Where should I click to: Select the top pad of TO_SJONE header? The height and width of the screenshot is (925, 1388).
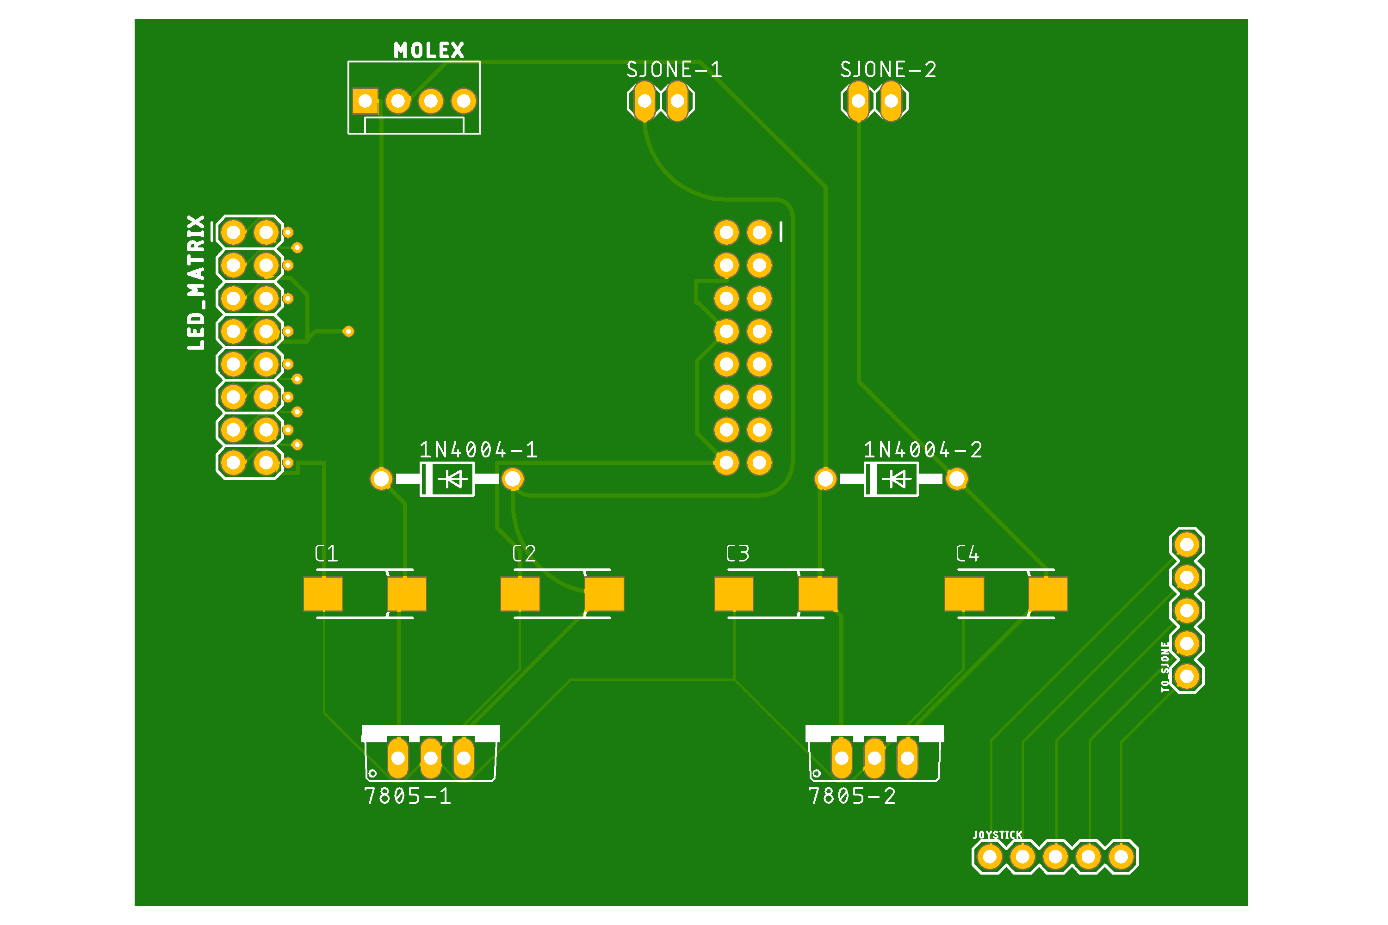[x=1187, y=544]
